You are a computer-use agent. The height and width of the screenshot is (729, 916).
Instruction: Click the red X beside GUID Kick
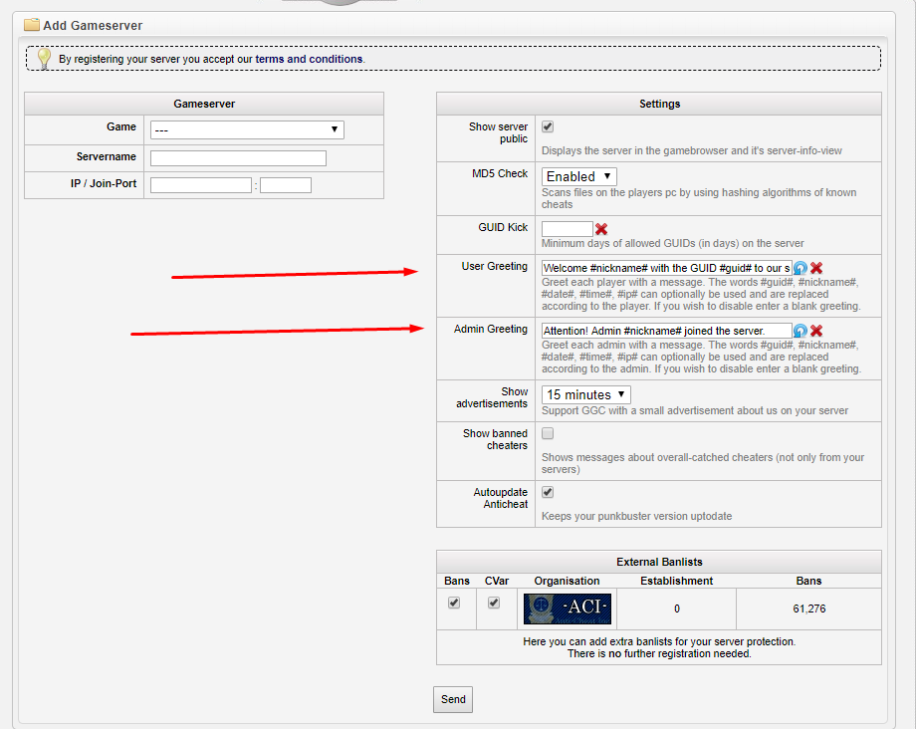(x=601, y=229)
